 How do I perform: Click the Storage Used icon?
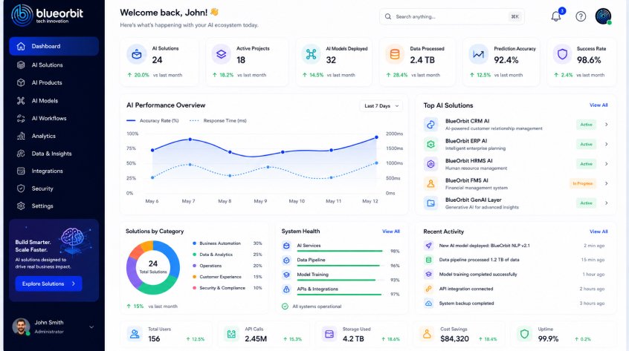pos(329,334)
